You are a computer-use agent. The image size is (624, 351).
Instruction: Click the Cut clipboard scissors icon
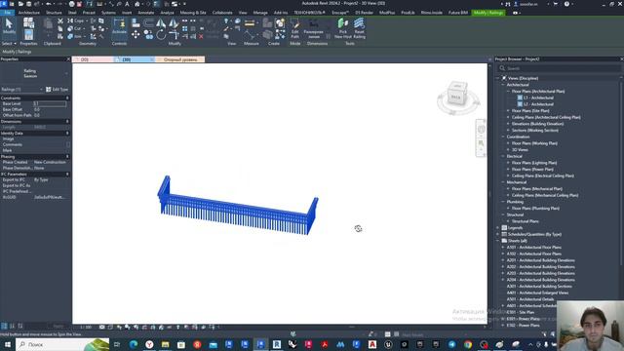tap(60, 21)
